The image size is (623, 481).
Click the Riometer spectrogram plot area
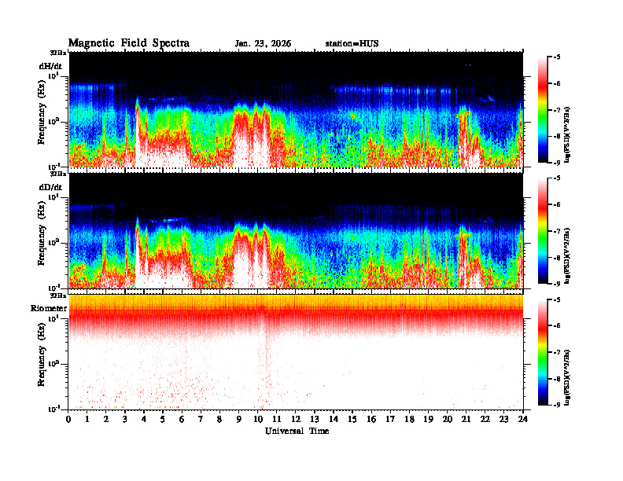[296, 352]
